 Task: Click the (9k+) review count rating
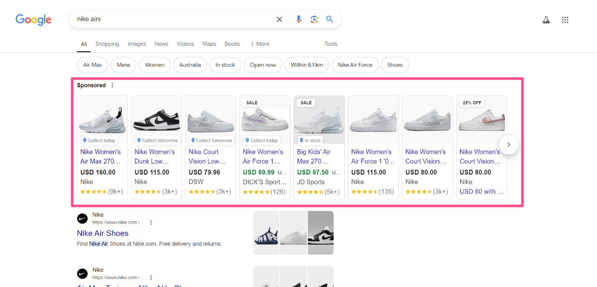(x=101, y=191)
